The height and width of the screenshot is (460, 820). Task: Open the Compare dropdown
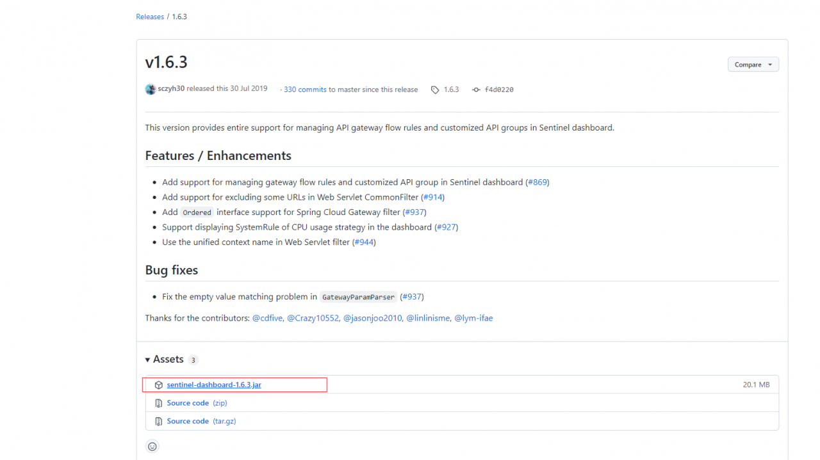pos(753,65)
